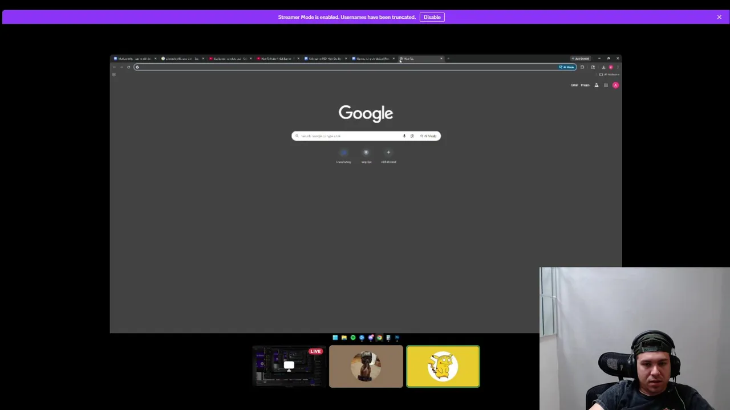Select the dog avatar participant tile
Screen dimensions: 730x410
[366, 366]
